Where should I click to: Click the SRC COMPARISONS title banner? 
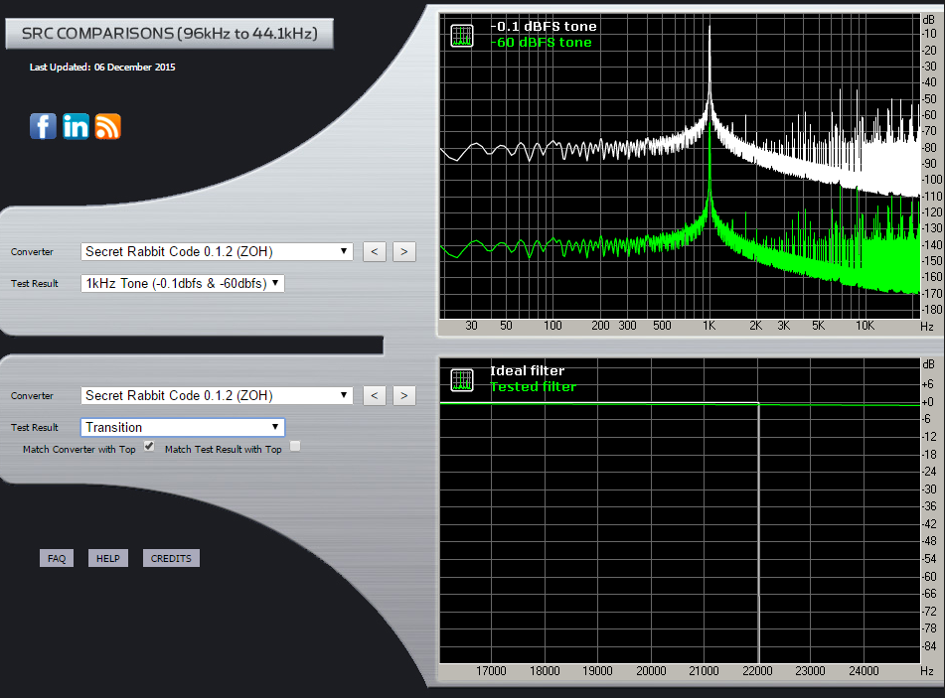tap(169, 33)
